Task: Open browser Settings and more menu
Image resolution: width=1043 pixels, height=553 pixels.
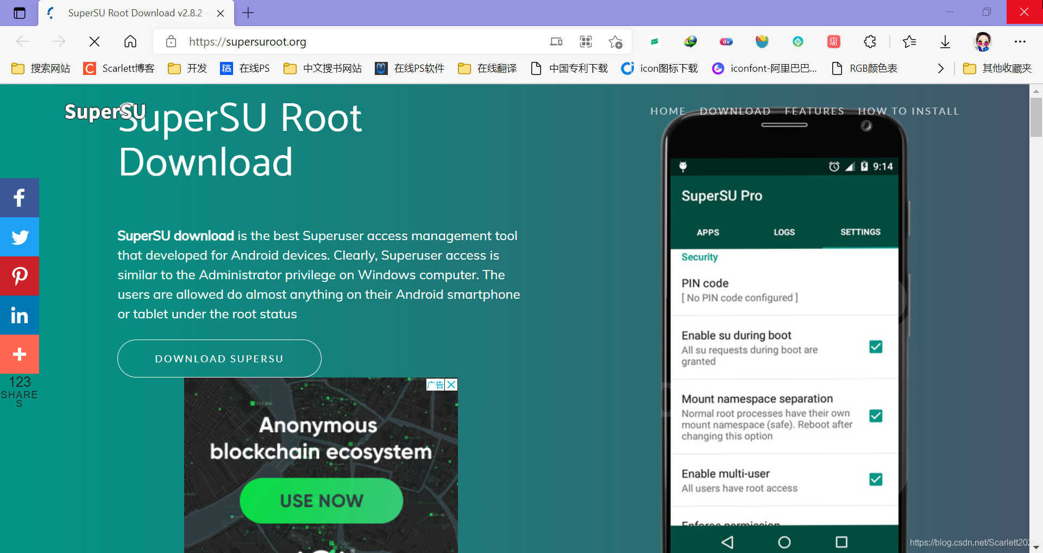Action: 1020,41
